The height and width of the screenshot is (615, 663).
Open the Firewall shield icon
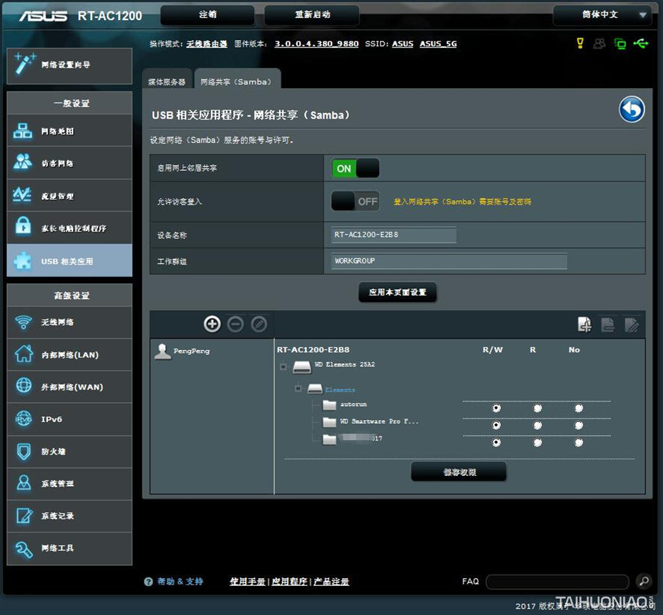(24, 451)
